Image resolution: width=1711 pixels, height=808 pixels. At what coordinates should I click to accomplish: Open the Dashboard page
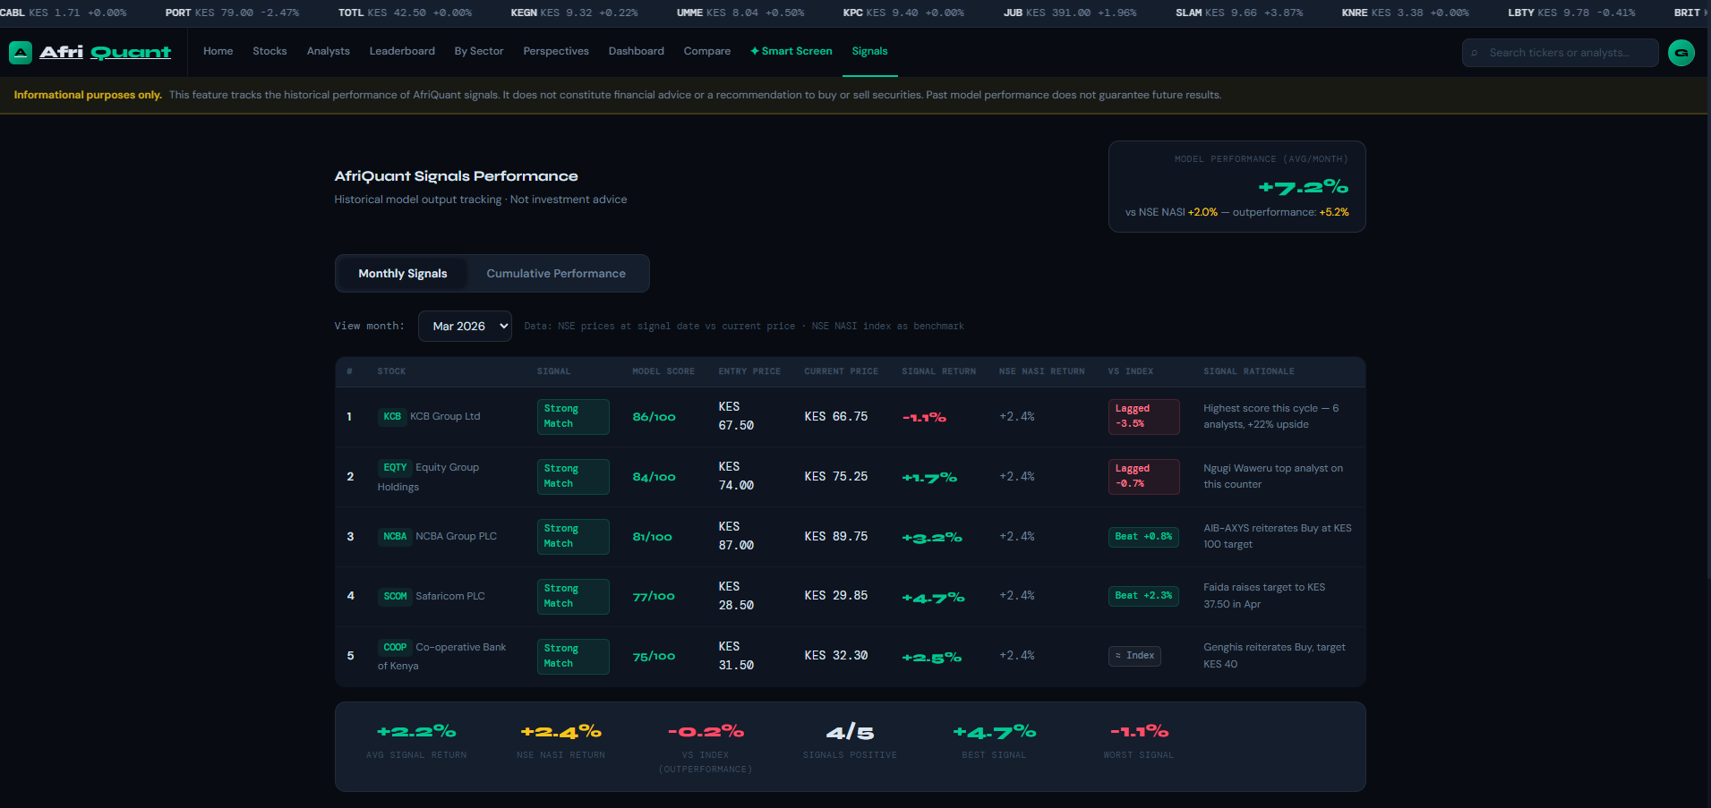pos(636,51)
